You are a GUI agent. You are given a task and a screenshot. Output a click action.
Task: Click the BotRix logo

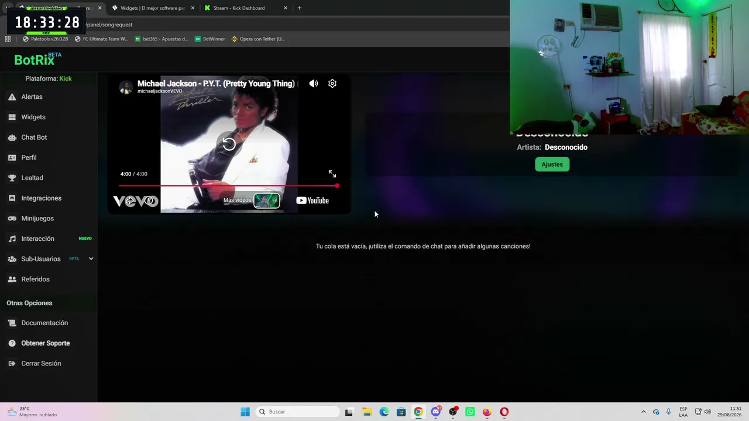click(37, 60)
